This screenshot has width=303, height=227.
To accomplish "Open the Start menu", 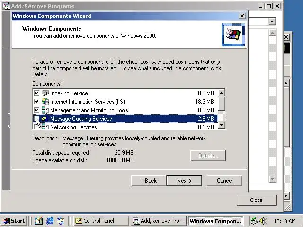I will click(x=14, y=221).
